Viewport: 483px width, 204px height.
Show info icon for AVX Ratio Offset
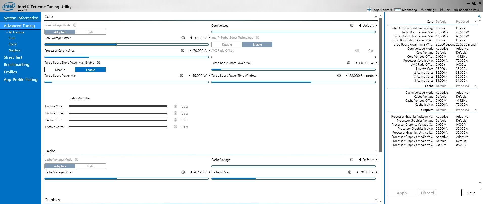point(357,51)
